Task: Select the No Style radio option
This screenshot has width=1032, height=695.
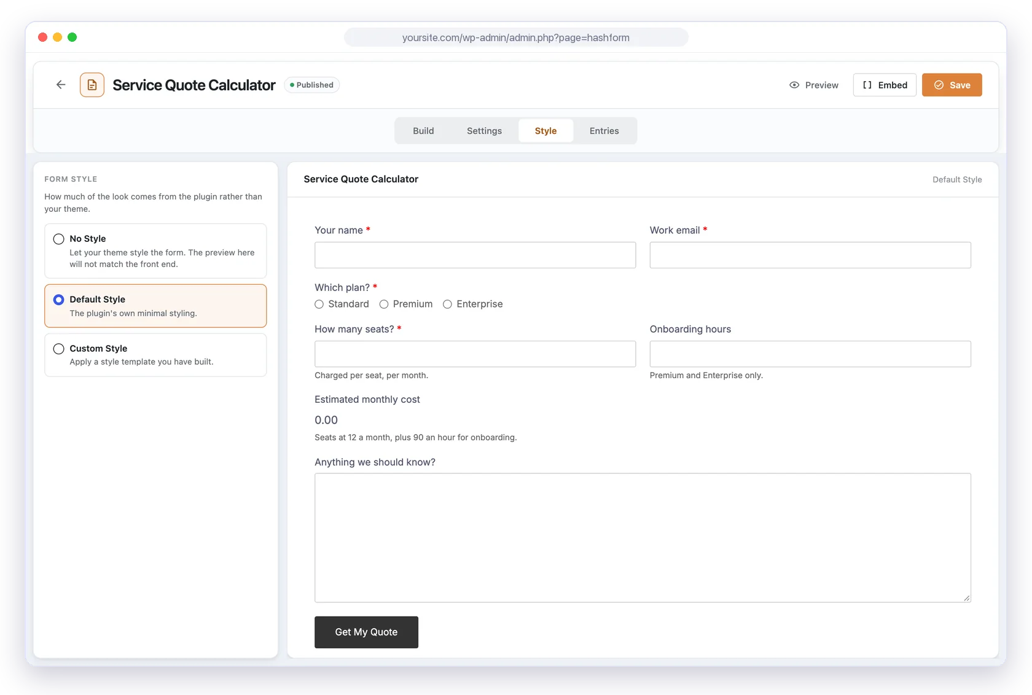Action: coord(59,239)
